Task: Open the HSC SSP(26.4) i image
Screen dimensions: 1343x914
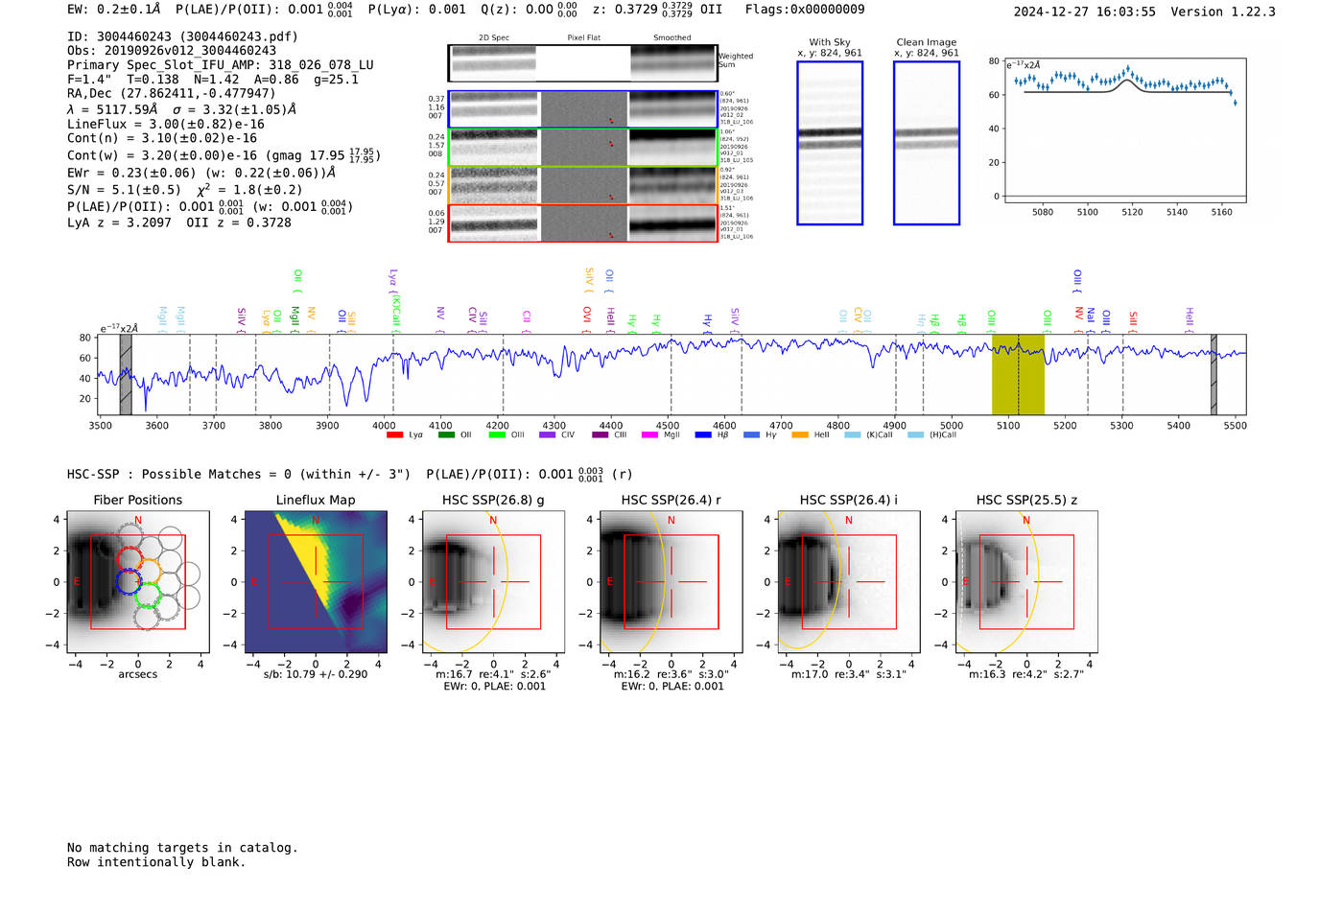Action: pos(849,581)
